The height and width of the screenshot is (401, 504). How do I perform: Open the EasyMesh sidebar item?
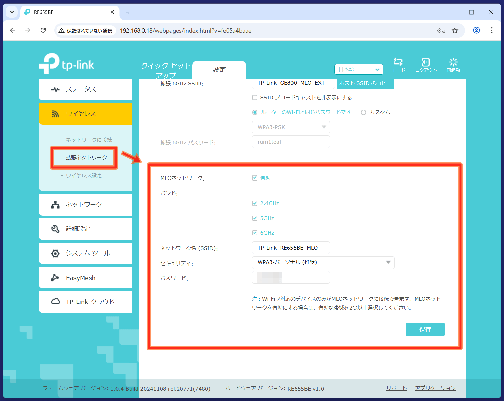click(x=85, y=278)
